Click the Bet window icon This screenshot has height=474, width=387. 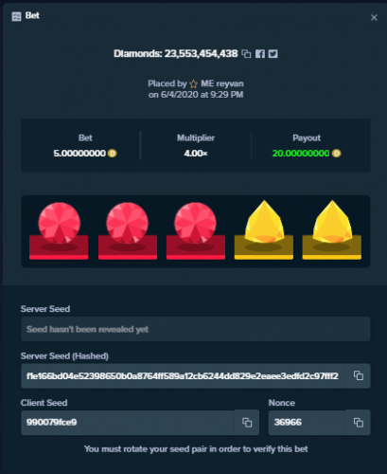point(16,16)
